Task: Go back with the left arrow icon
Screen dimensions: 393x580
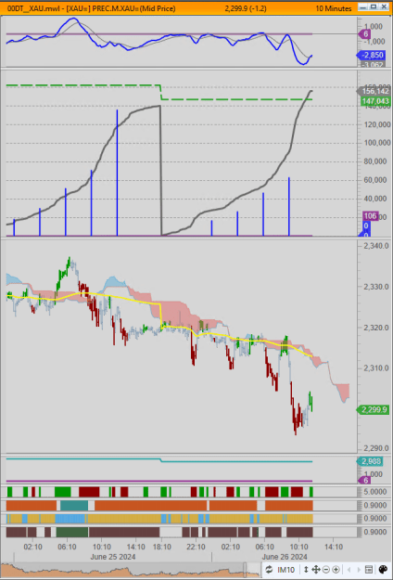Action: click(x=348, y=569)
